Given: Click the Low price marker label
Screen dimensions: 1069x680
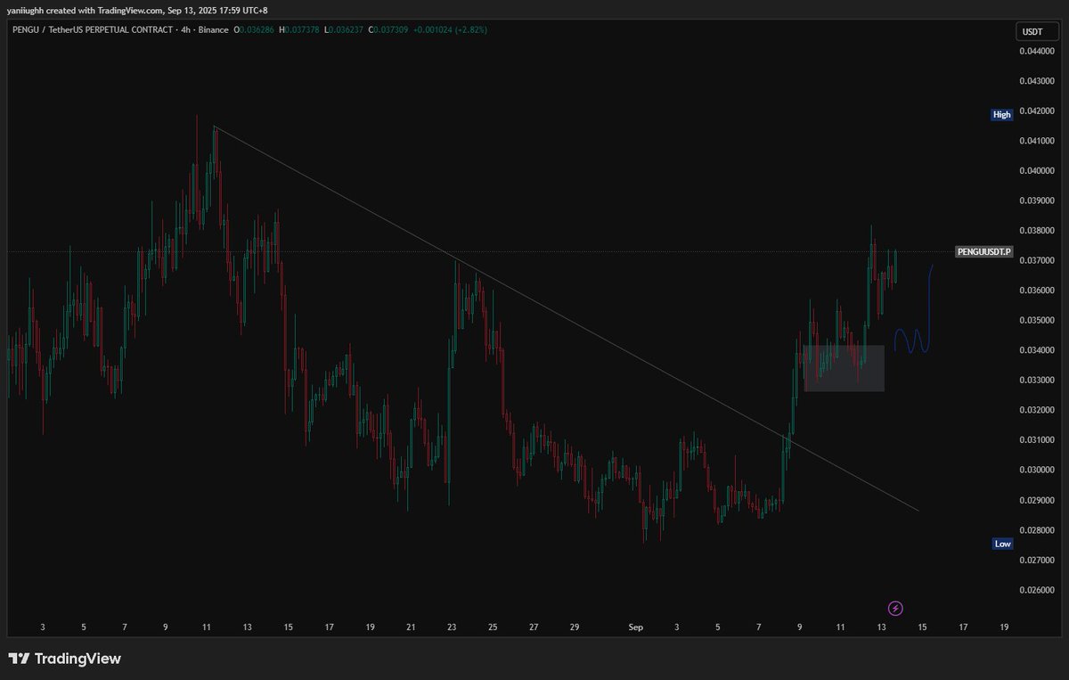Looking at the screenshot, I should (x=1003, y=544).
